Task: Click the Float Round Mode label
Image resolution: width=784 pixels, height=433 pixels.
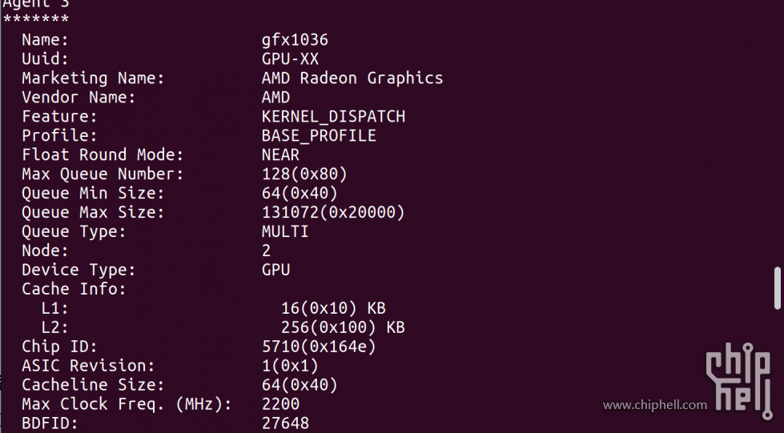Action: (x=103, y=154)
